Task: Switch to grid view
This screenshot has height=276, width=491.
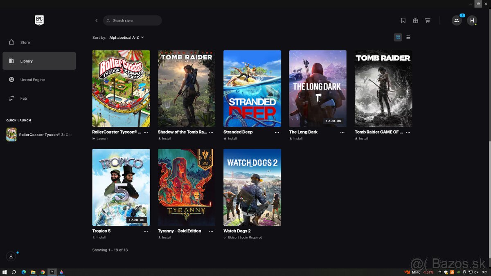Action: (x=398, y=37)
